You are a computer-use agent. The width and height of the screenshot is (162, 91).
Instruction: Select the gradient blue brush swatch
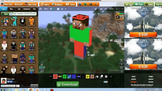tap(69, 77)
